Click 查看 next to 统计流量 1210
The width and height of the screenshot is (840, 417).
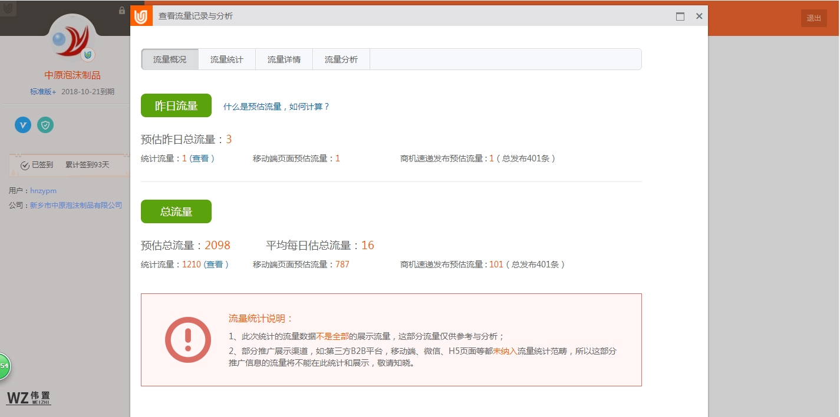[215, 264]
